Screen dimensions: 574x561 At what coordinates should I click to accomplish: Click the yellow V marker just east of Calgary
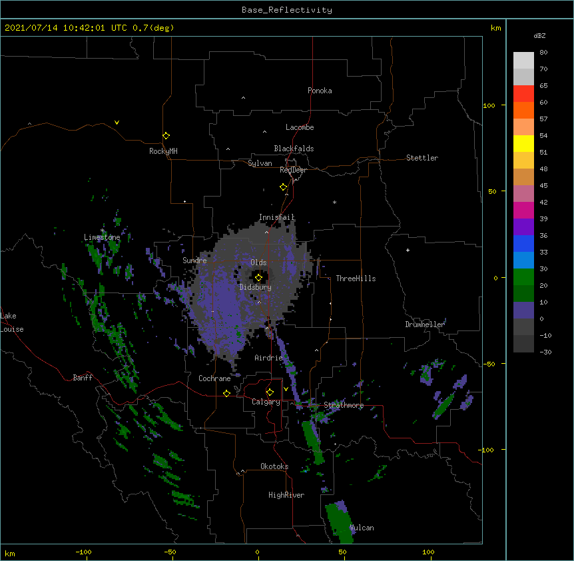click(x=286, y=389)
